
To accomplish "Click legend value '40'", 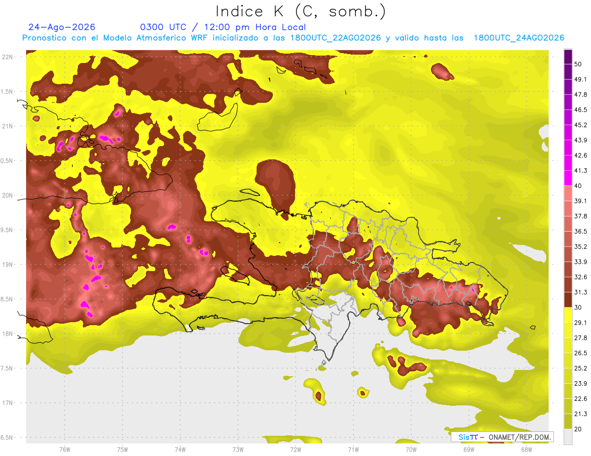I will click(578, 186).
